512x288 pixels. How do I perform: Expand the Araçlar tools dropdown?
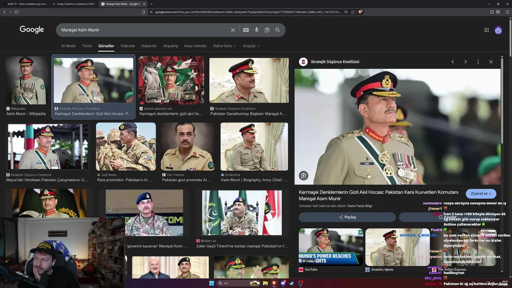(x=251, y=46)
